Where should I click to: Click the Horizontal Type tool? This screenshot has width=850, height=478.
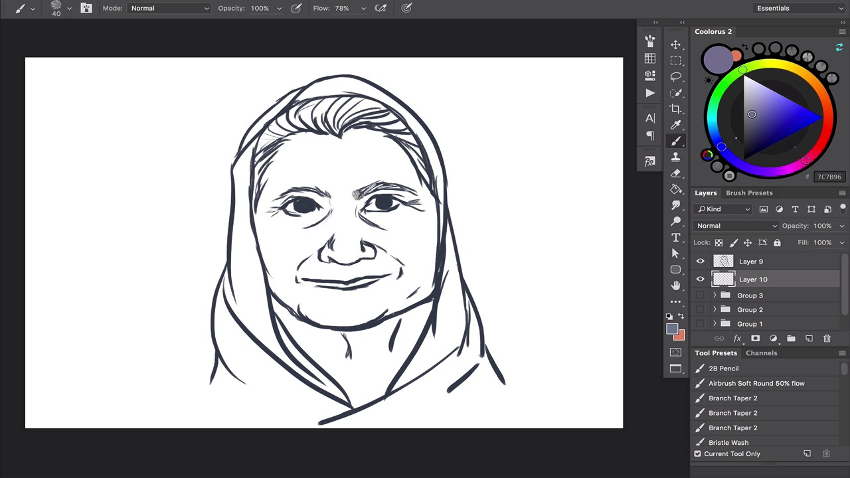pos(675,238)
